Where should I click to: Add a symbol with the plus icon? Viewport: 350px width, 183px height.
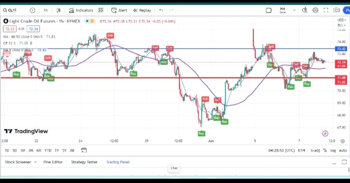point(33,10)
